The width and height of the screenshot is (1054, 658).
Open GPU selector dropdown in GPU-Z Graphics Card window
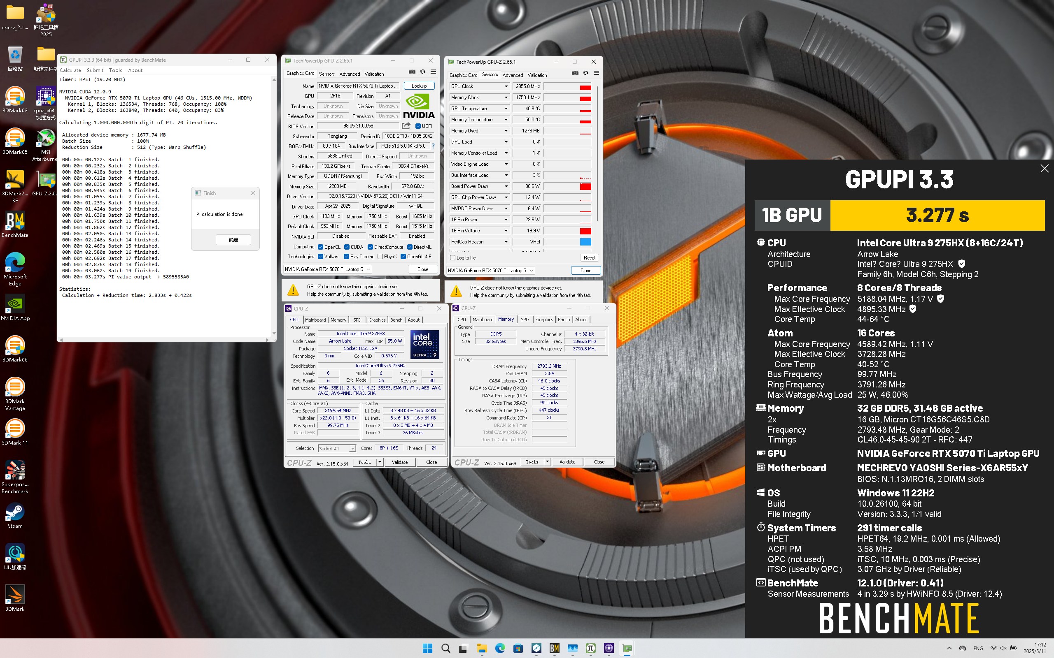tap(327, 269)
